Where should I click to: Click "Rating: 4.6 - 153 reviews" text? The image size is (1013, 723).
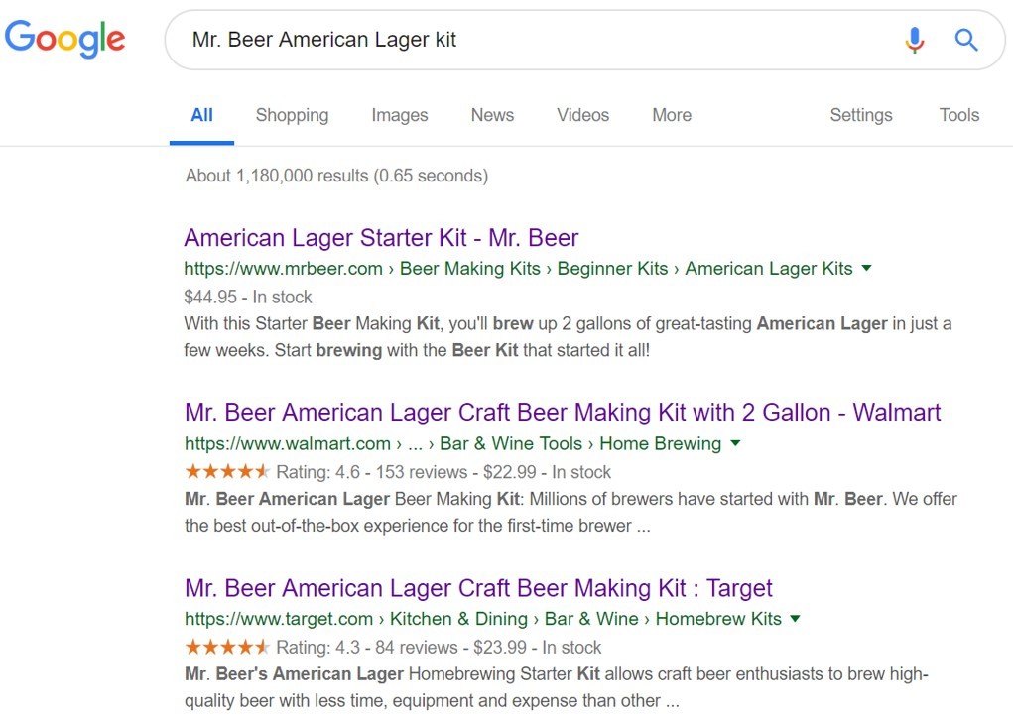click(371, 472)
